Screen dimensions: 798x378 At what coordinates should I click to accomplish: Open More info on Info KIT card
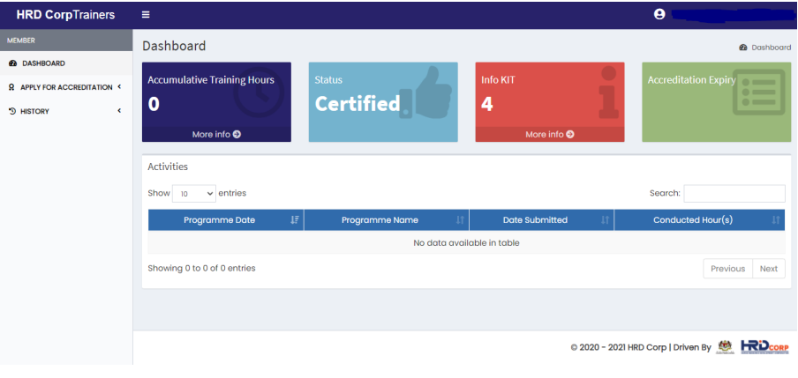point(550,134)
